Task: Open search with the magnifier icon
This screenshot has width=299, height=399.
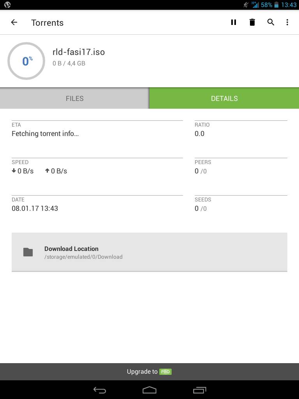Action: click(x=271, y=22)
